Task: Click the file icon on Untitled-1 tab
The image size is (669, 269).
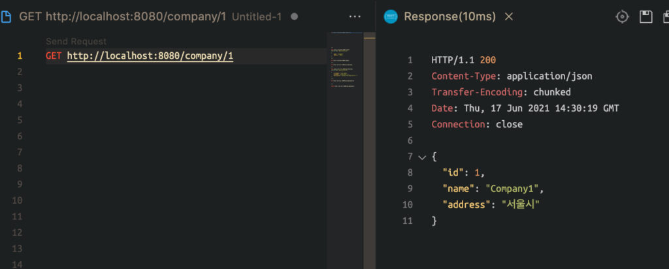Action: pos(7,16)
